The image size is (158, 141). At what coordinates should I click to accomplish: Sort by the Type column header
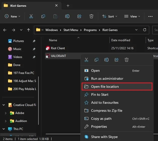150,40
